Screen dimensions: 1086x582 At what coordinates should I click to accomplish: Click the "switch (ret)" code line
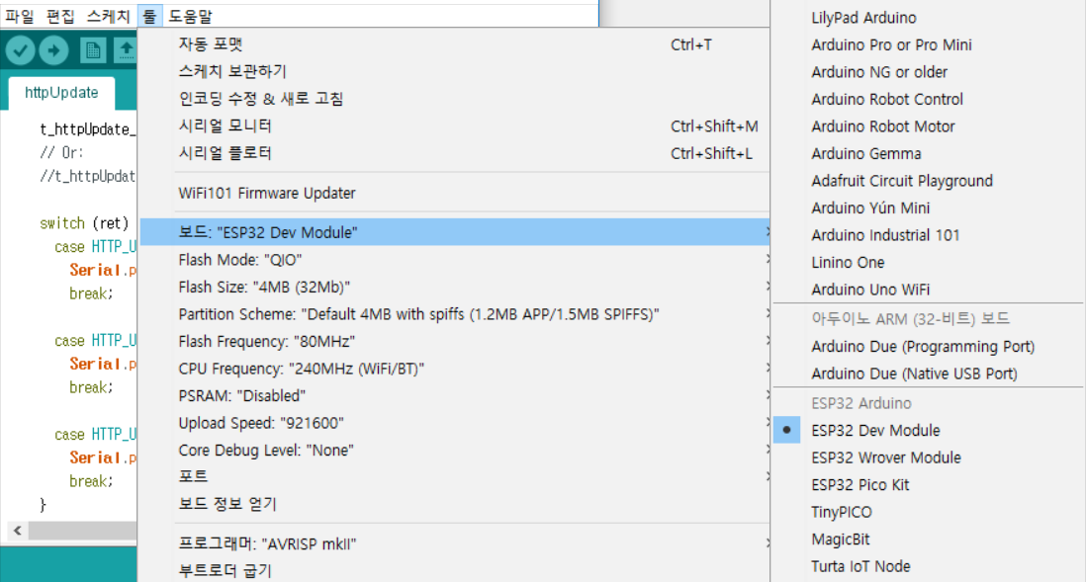(84, 223)
